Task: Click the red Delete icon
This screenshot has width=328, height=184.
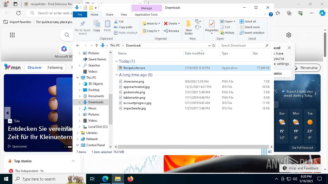Action: [166, 24]
